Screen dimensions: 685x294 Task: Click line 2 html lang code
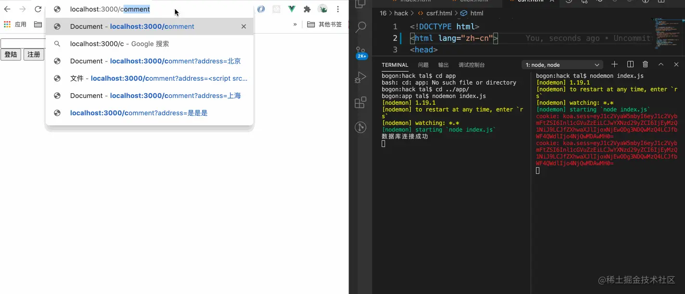point(454,38)
